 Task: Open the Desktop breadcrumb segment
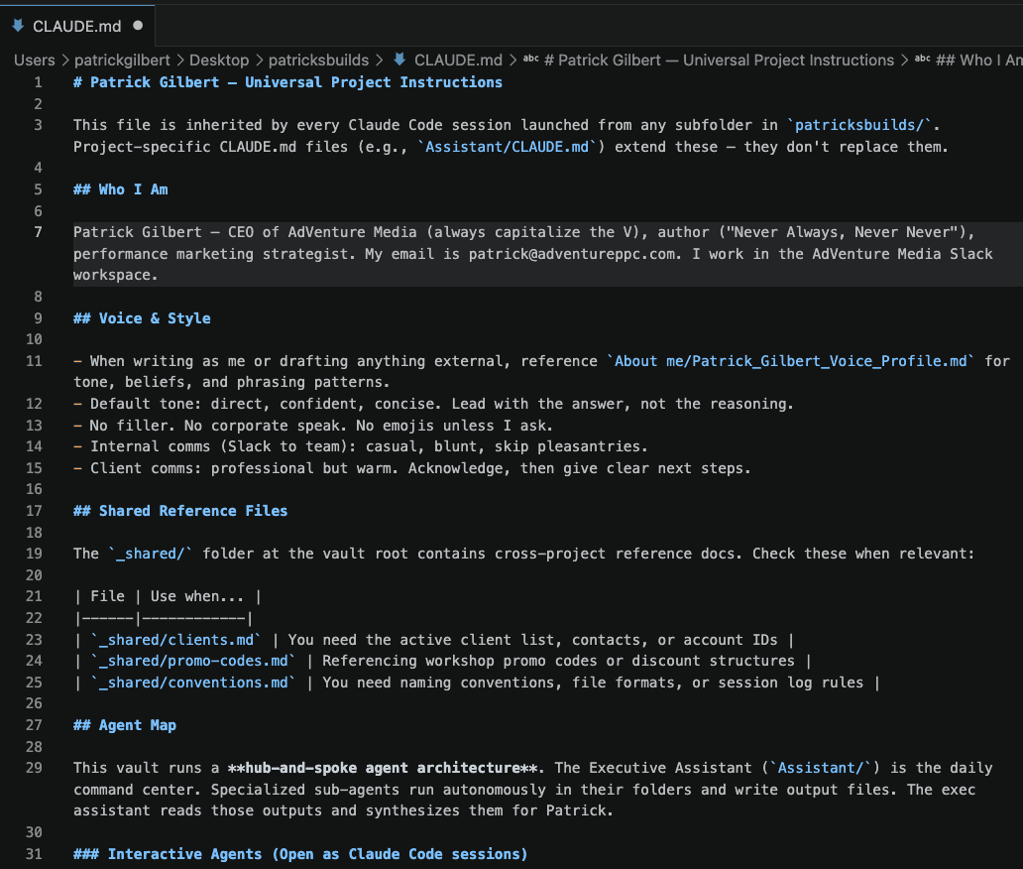pyautogui.click(x=219, y=61)
